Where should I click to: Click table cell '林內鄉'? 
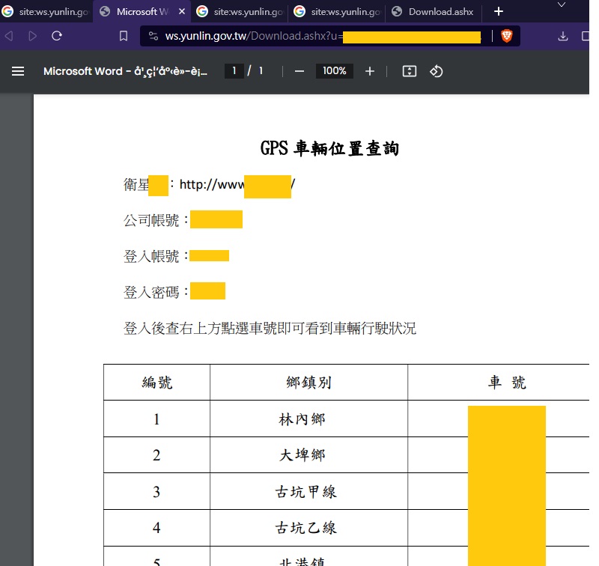(302, 419)
